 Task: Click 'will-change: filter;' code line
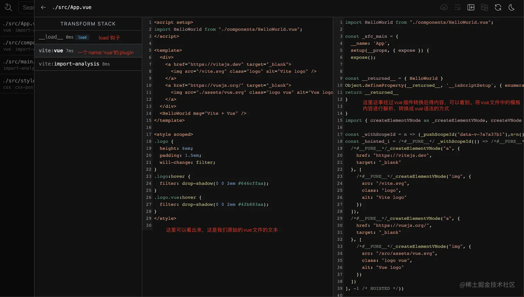[187, 163]
